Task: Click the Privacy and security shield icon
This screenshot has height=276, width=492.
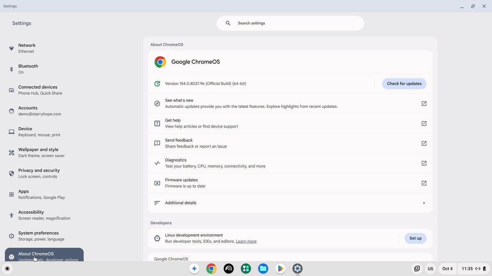Action: click(x=11, y=173)
